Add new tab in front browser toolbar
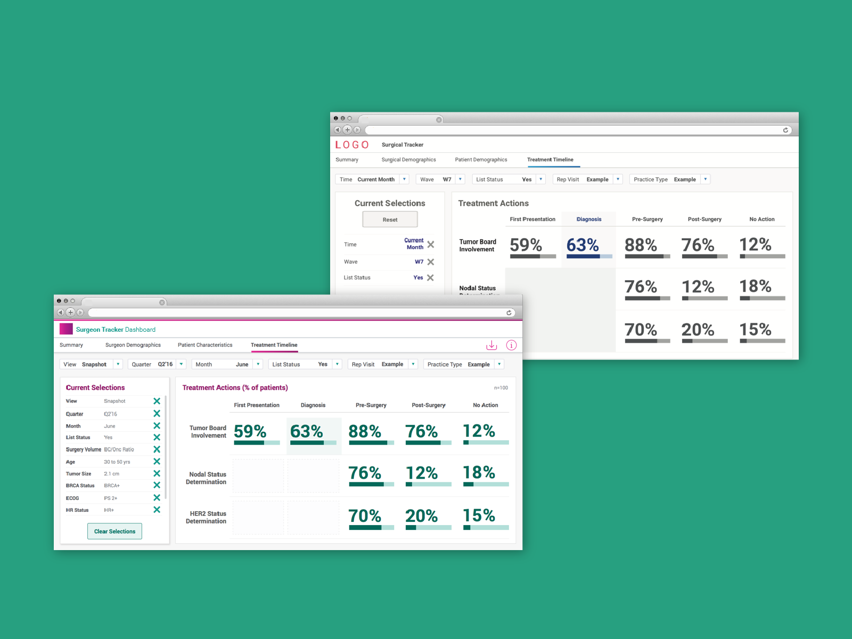The height and width of the screenshot is (639, 852). pyautogui.click(x=70, y=313)
